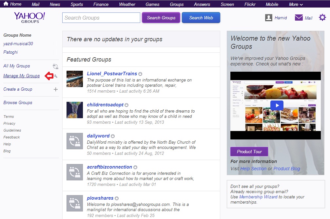The height and width of the screenshot is (219, 330).
Task: Open acraftbizconnection default group icon
Action: (75, 172)
